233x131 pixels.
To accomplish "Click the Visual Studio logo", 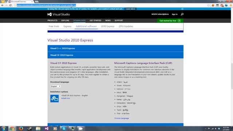I will (59, 15).
